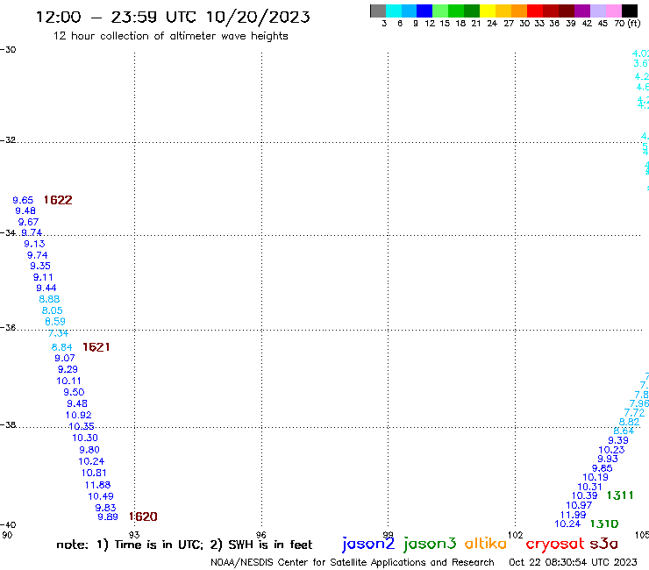
Task: Click the wave height value '7.72'
Action: coord(634,413)
